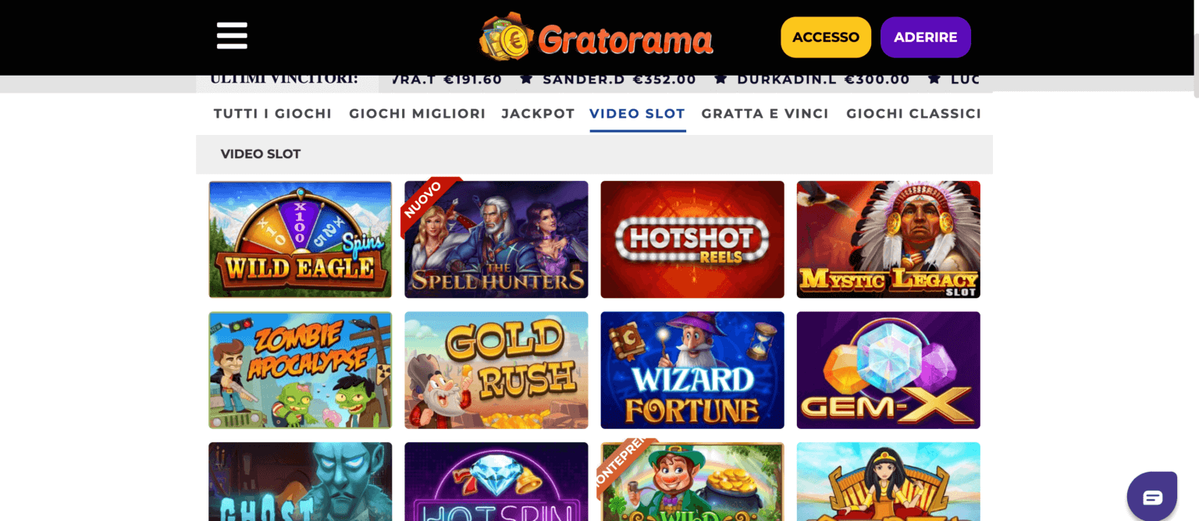This screenshot has width=1199, height=521.
Task: Click the ACCESSO login button
Action: (x=826, y=37)
